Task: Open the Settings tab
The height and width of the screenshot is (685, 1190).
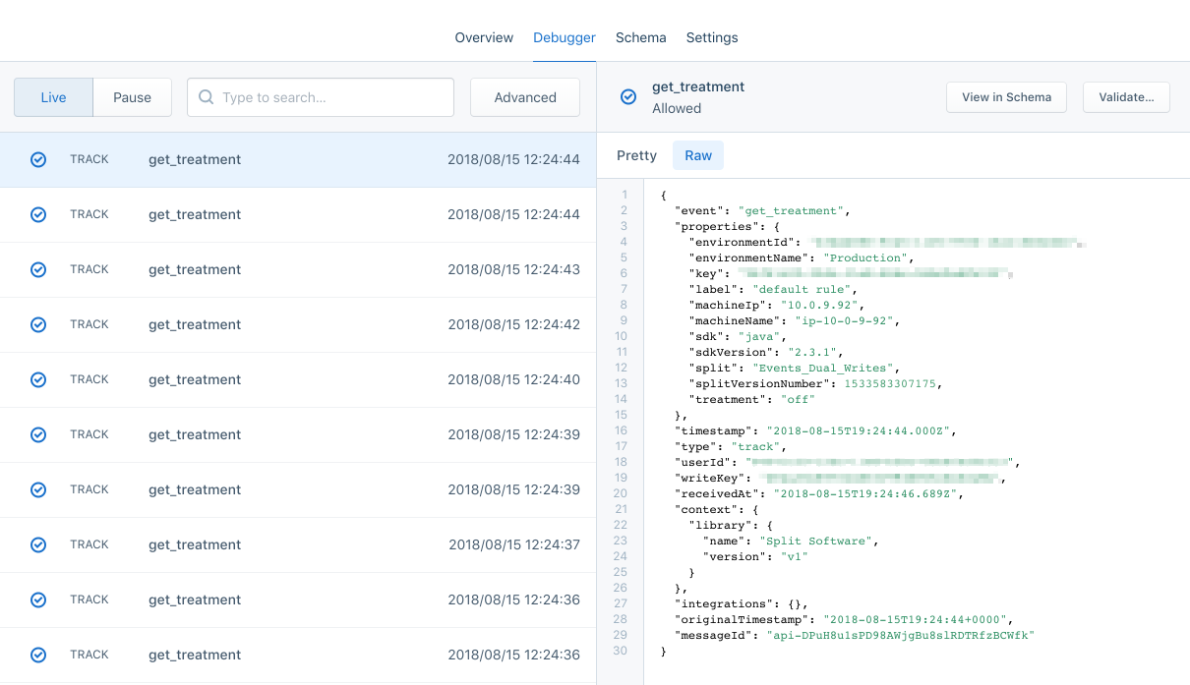Action: (x=711, y=37)
